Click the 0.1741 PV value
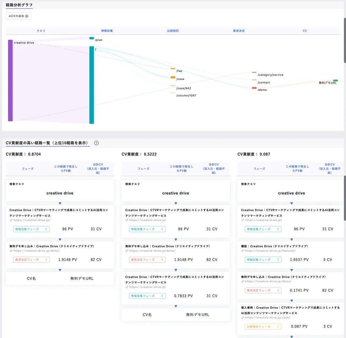This screenshot has height=338, width=346. [x=299, y=290]
